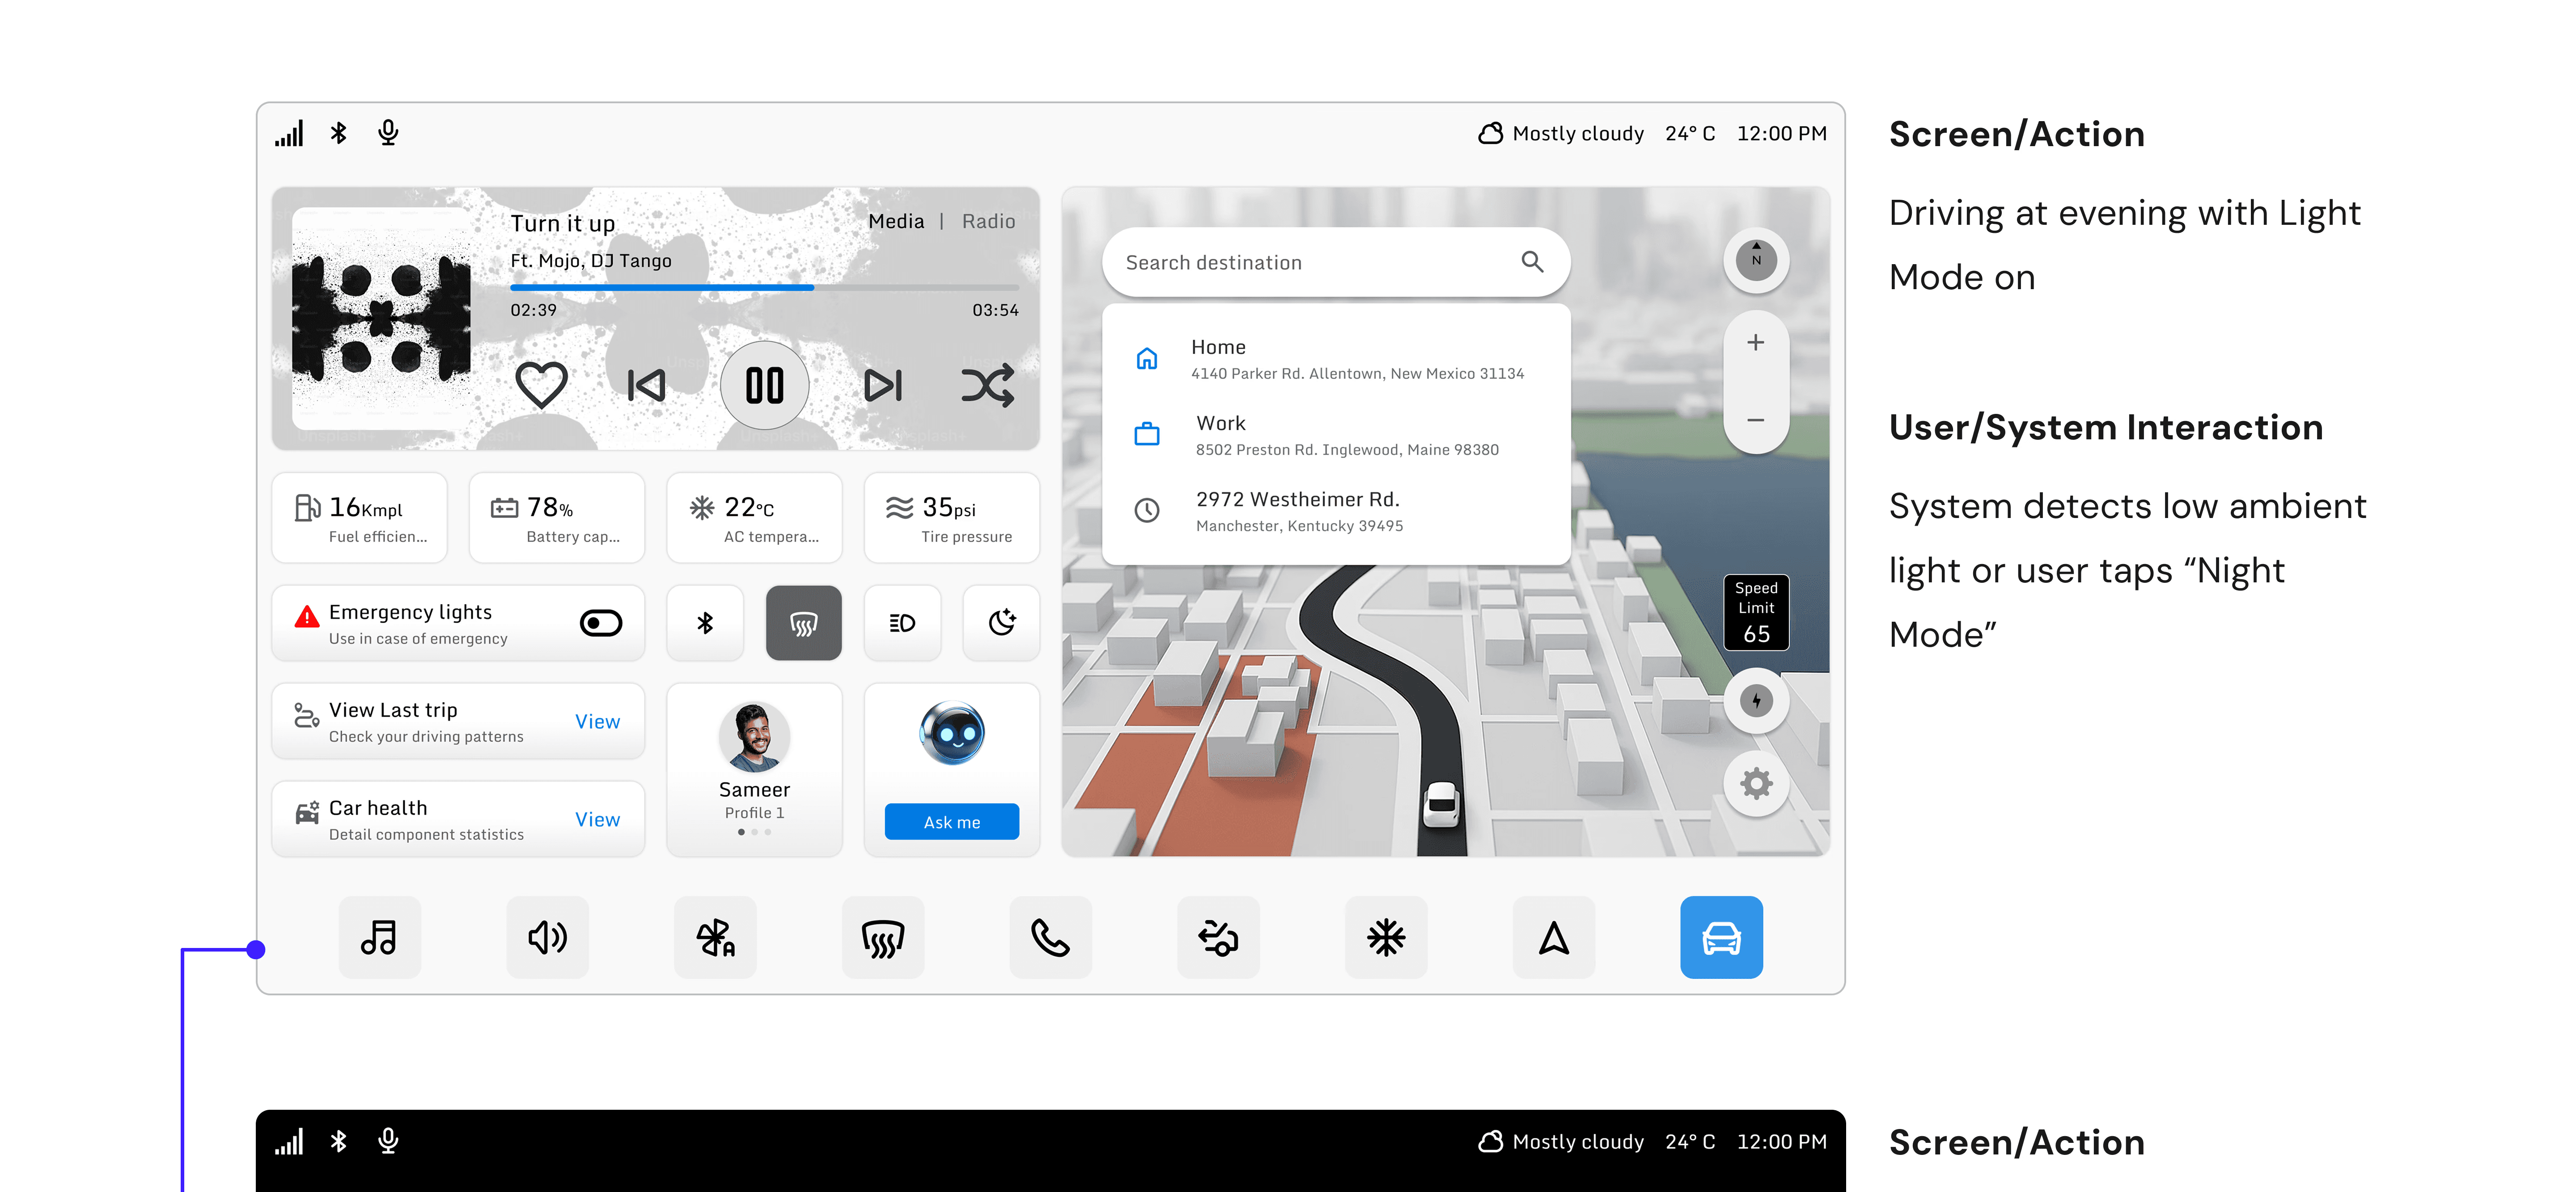
Task: Click the song progress bar
Action: (x=764, y=288)
